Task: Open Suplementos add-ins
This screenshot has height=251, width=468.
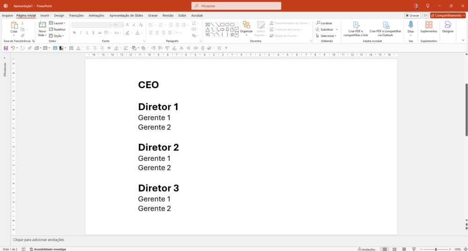Action: 429,27
